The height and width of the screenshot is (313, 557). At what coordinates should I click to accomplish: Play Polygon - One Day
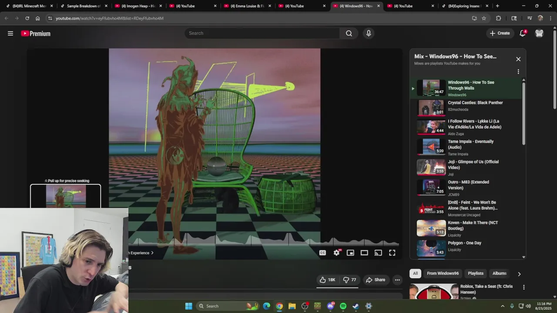[466, 248]
